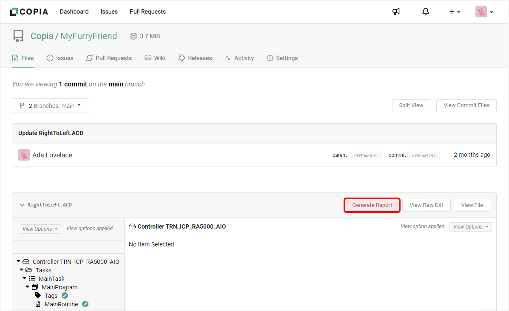Click the edited badge beside MainRoutine
Image resolution: width=509 pixels, height=311 pixels.
point(85,304)
